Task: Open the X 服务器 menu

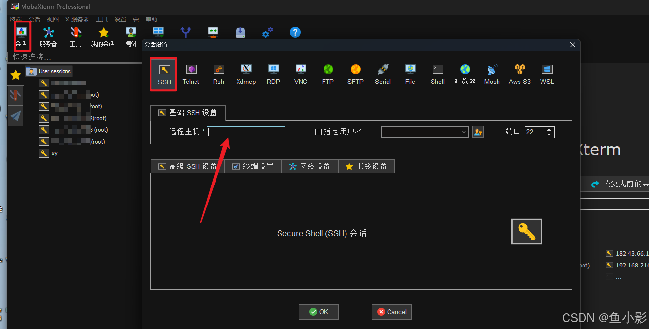Action: [77, 20]
